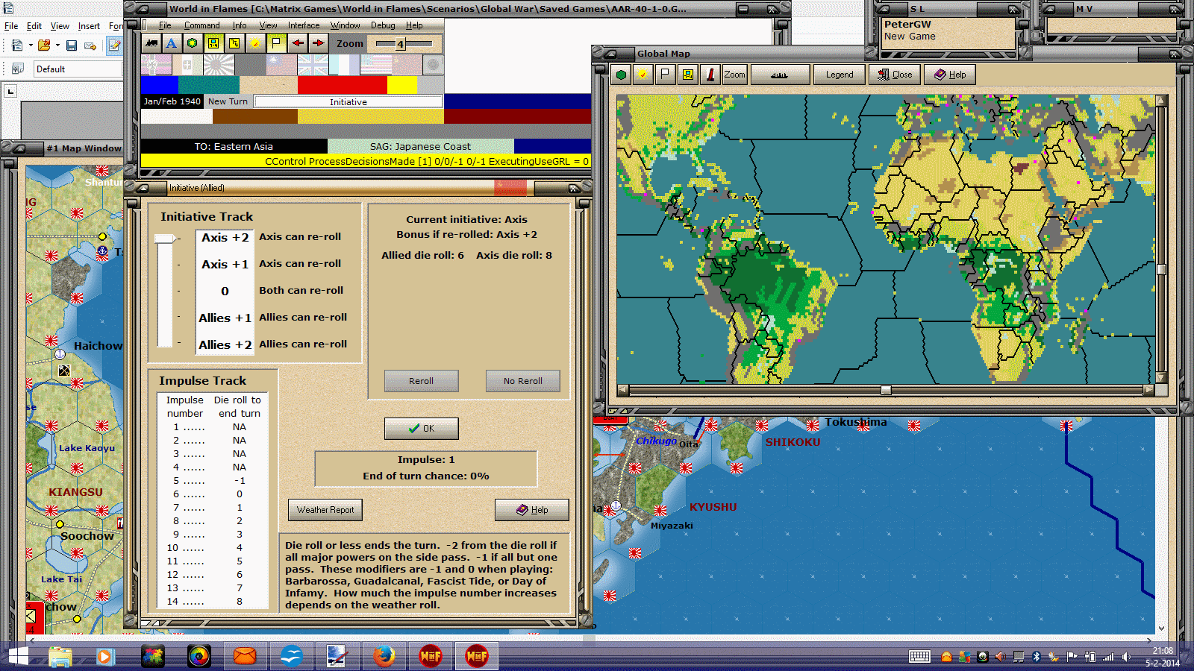Screen dimensions: 1194x671
Task: Click the red left arrow toolbar icon
Action: [x=297, y=43]
